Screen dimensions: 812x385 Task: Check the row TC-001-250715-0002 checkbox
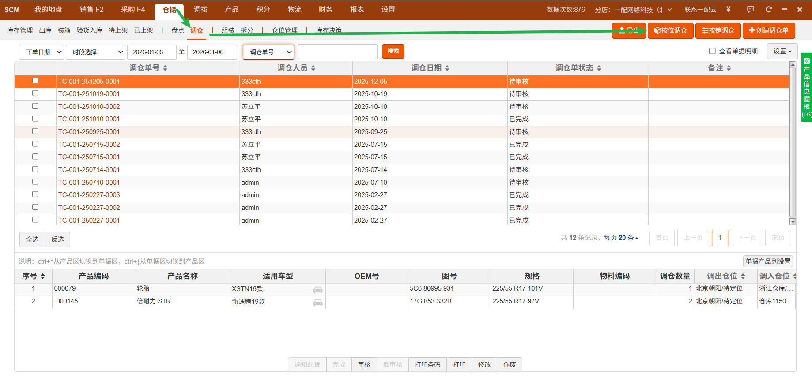35,144
